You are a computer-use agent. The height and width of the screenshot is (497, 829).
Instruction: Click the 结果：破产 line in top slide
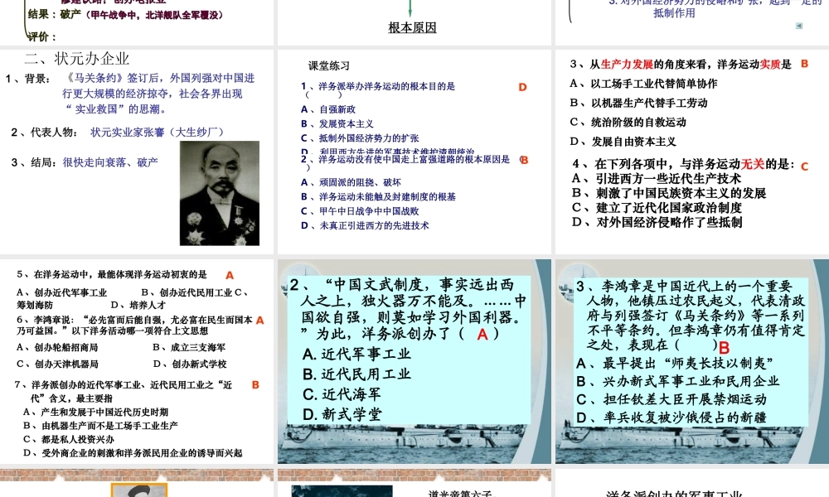(x=125, y=15)
